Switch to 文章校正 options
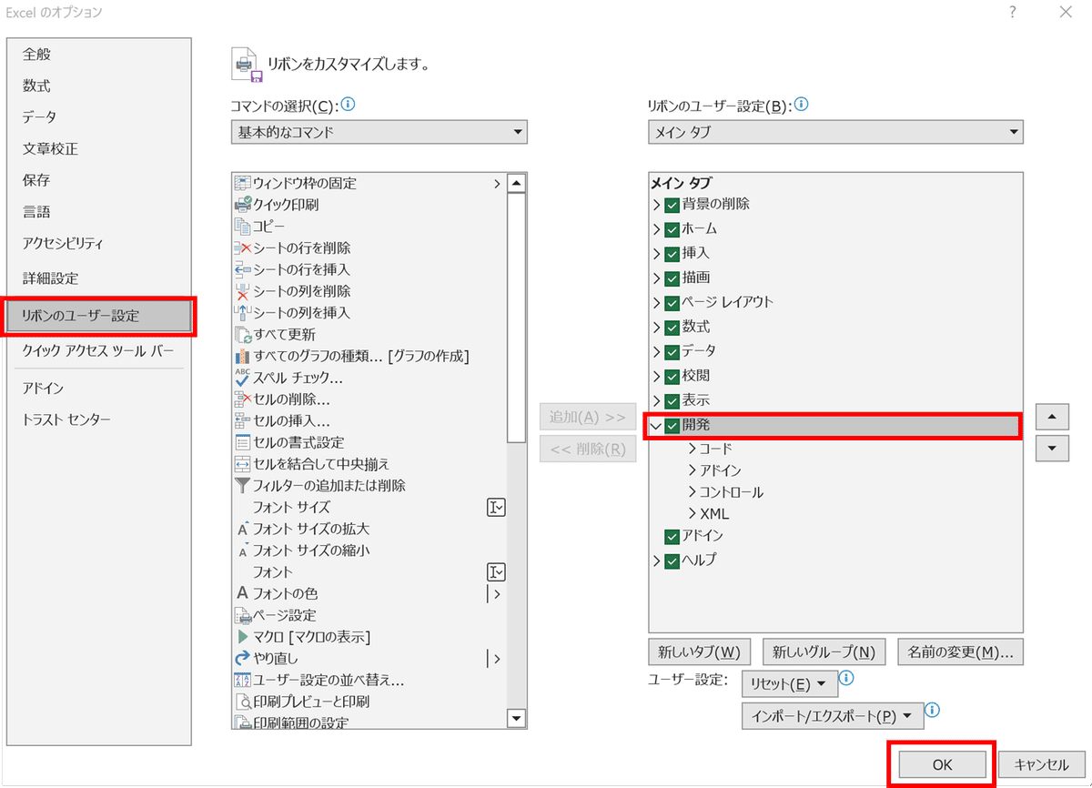1092x788 pixels. 50,149
